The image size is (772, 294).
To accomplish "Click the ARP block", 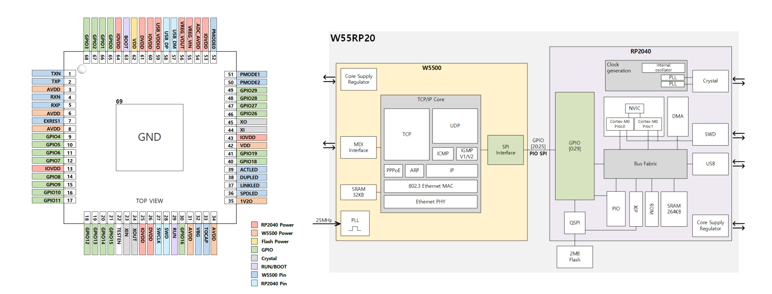I will click(x=414, y=170).
